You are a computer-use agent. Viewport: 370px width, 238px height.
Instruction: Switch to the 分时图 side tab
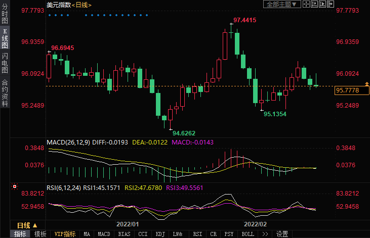click(x=5, y=16)
